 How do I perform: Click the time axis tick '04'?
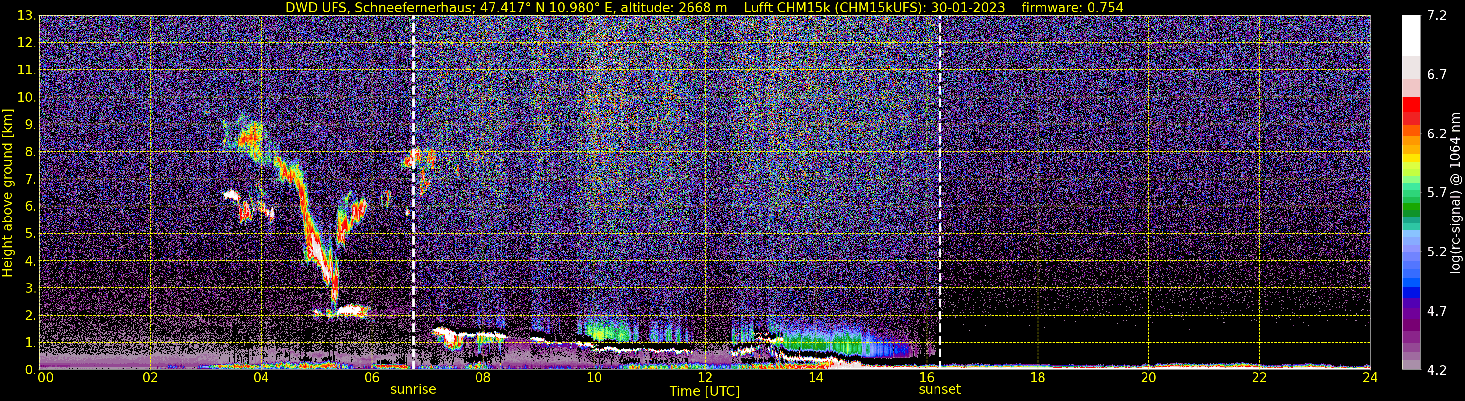pyautogui.click(x=261, y=378)
